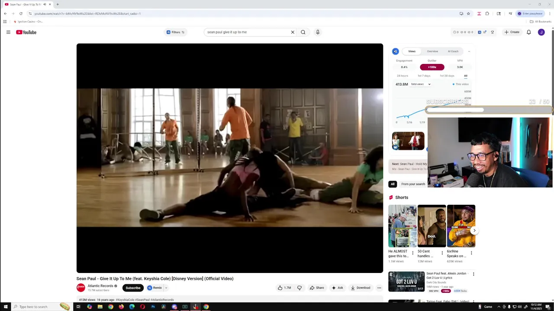Open more actions ellipsis under video
The height and width of the screenshot is (311, 554).
point(379,288)
